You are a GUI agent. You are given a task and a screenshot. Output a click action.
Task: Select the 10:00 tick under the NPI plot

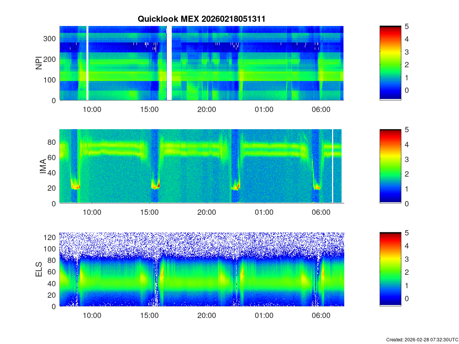92,109
